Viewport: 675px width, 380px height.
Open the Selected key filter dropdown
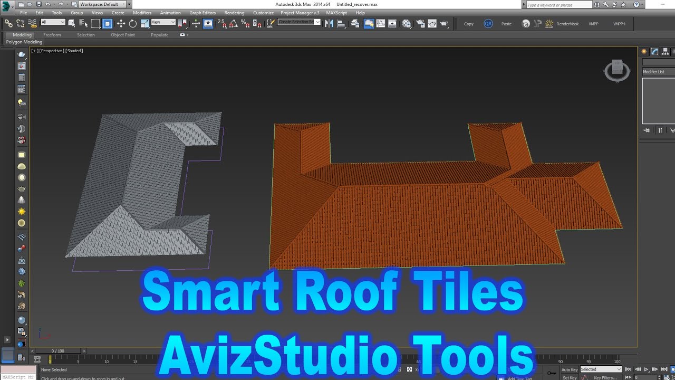[x=601, y=369]
